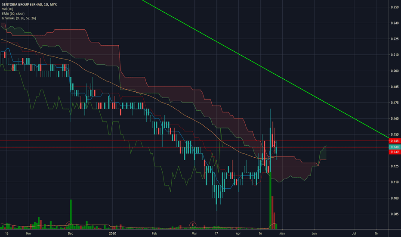Screen dimensions: 401x237
Task: Click the Jun date label on time axis
Action: (x=314, y=234)
